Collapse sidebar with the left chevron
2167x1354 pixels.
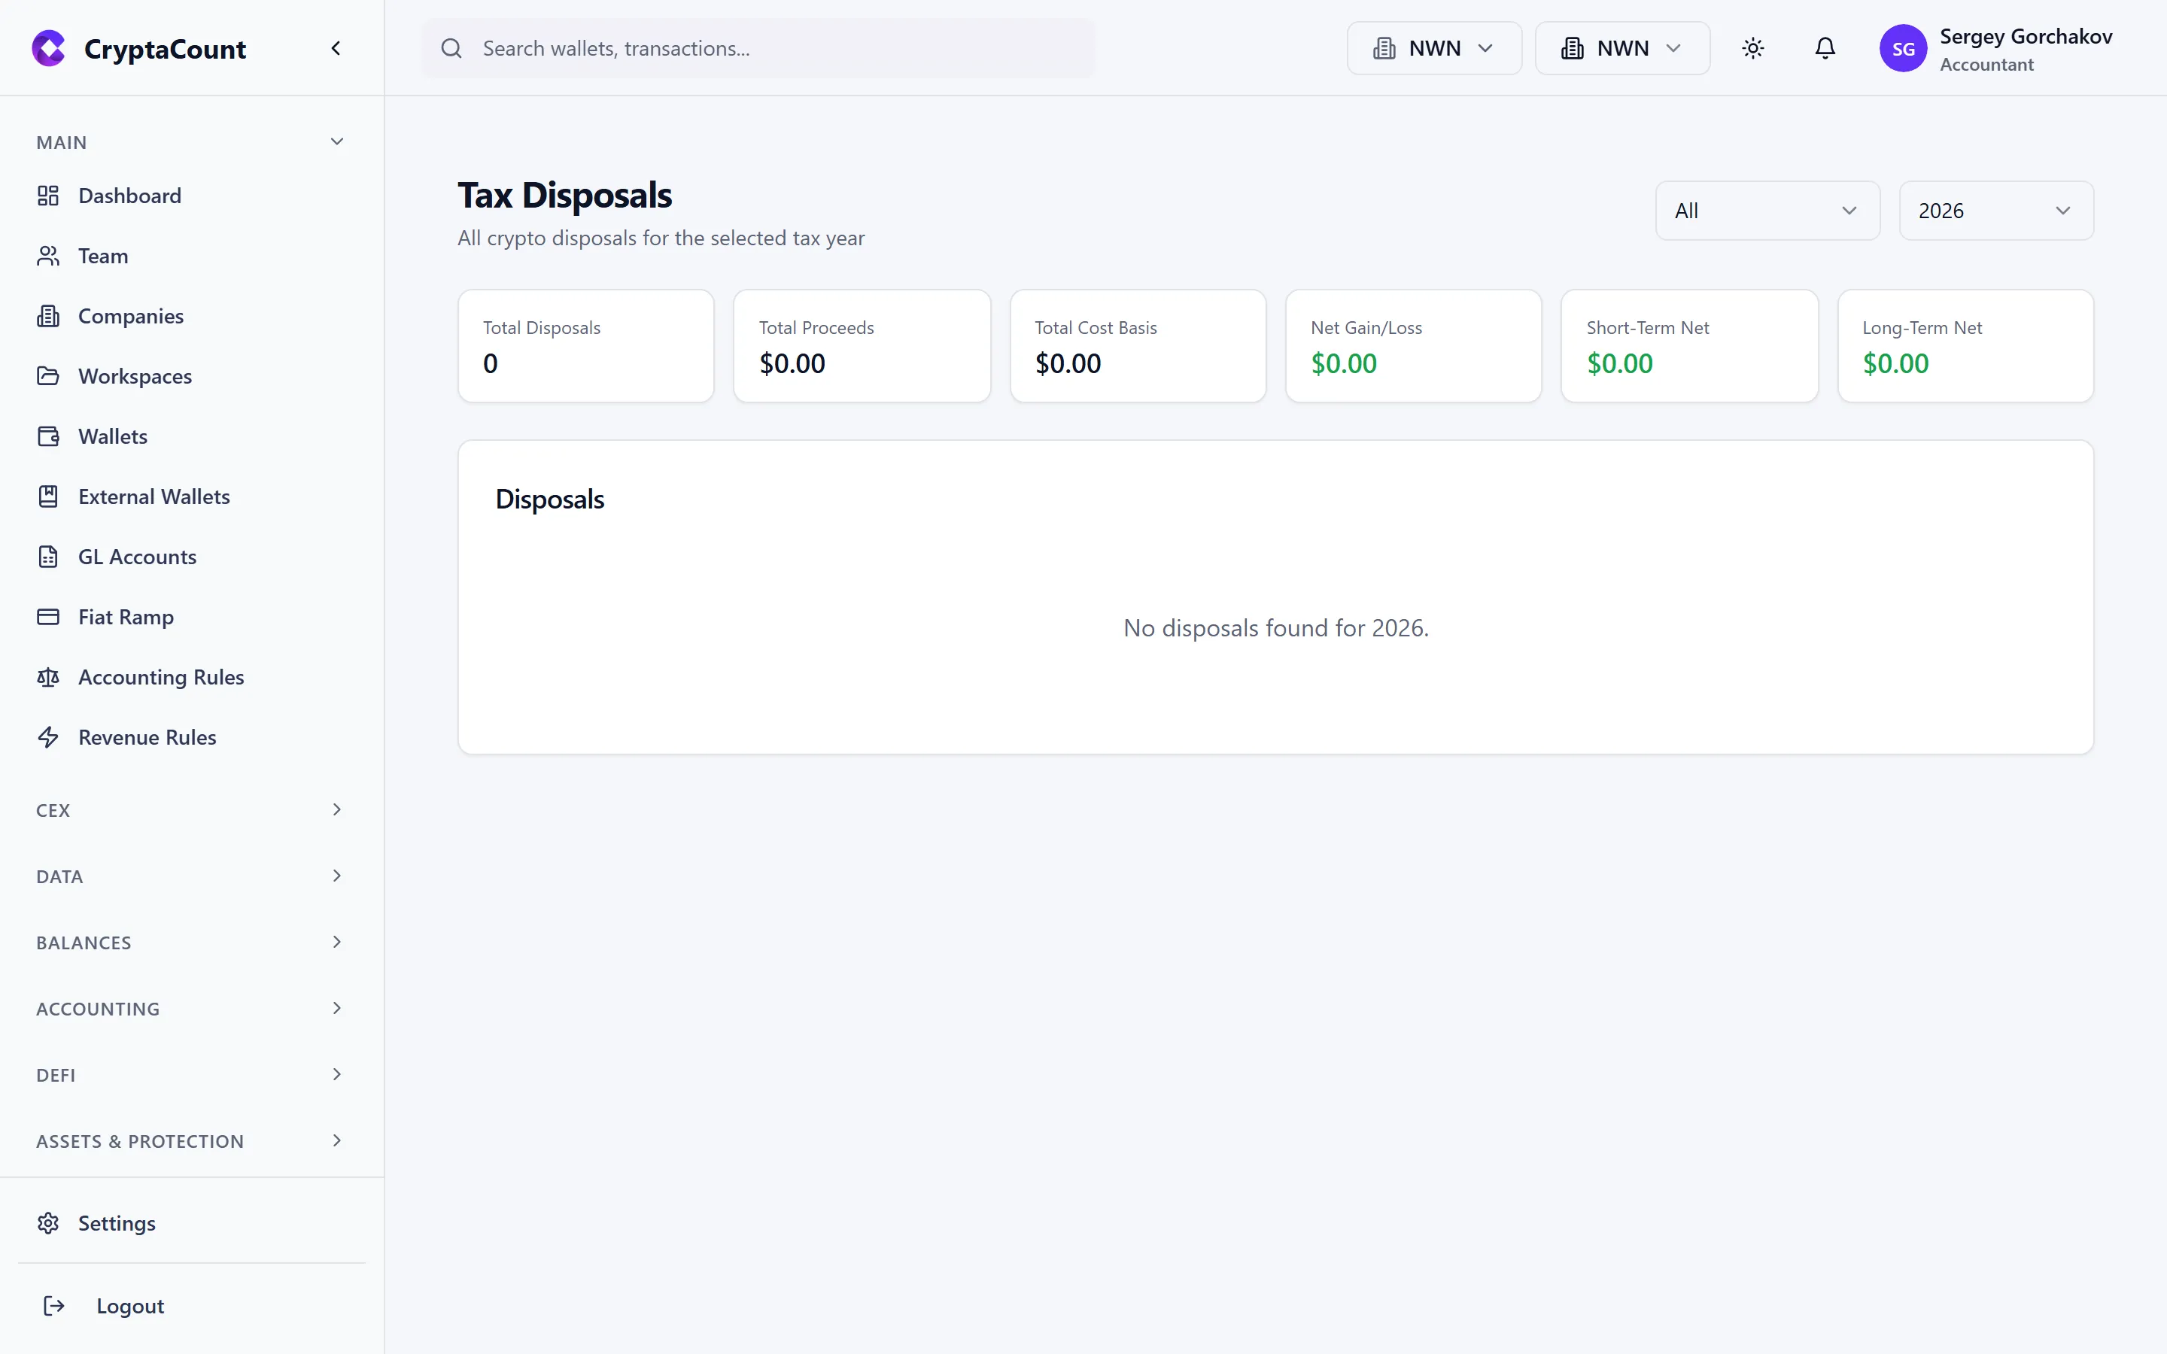click(336, 48)
